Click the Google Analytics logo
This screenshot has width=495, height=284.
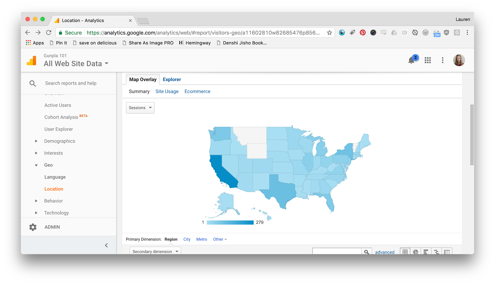pyautogui.click(x=32, y=60)
